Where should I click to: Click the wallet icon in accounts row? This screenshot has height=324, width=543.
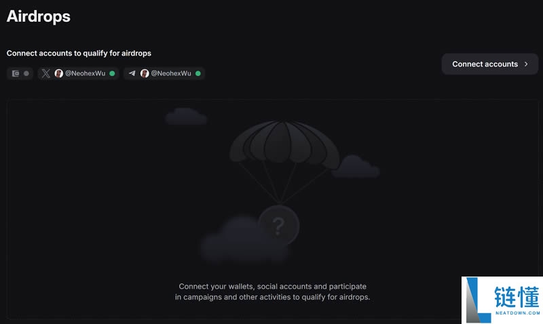[16, 73]
